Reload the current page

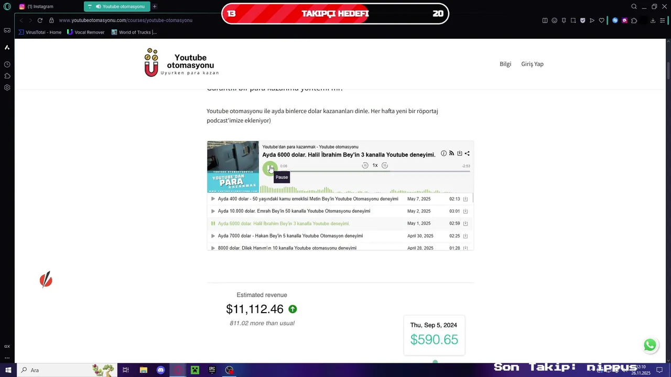pos(40,20)
